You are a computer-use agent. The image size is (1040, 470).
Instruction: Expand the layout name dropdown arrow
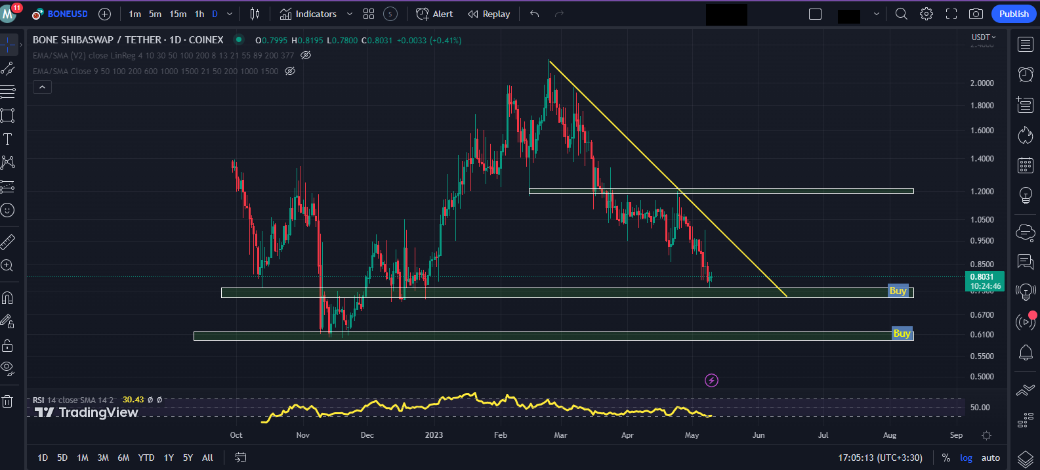tap(876, 14)
